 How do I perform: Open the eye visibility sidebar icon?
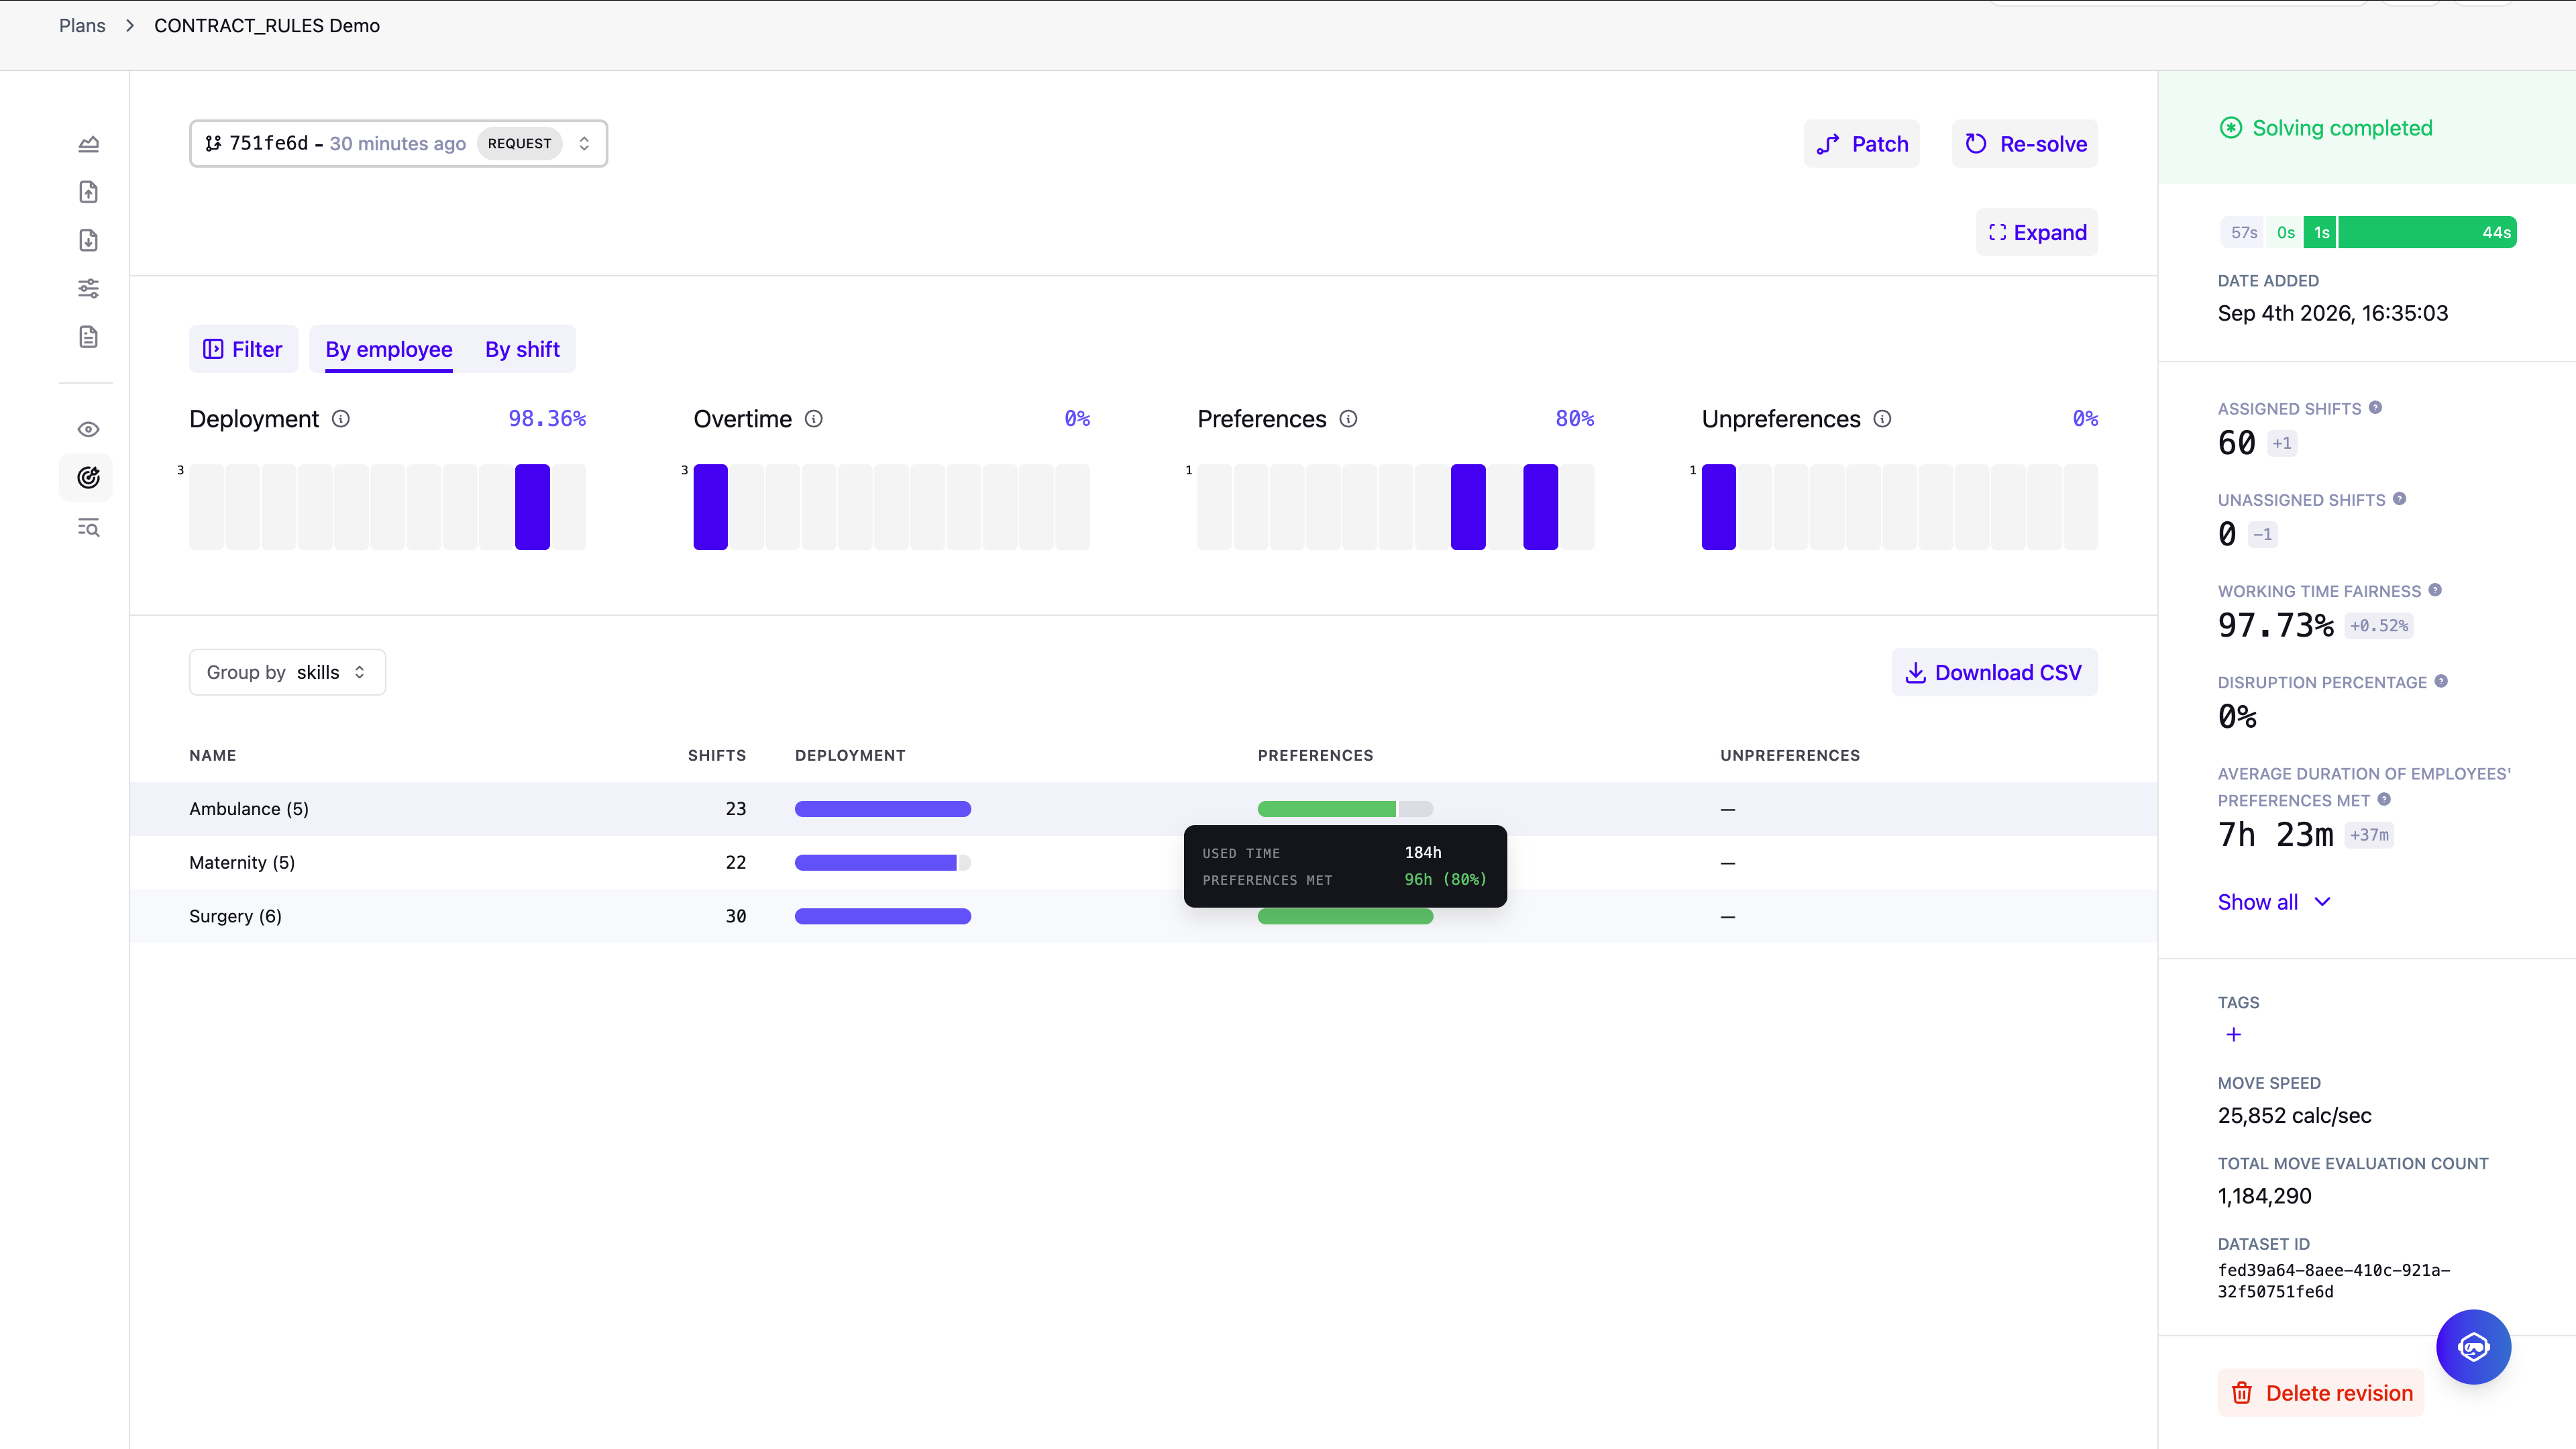(x=88, y=429)
